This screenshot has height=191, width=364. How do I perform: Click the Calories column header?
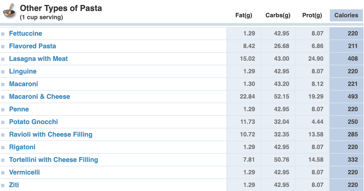click(346, 15)
